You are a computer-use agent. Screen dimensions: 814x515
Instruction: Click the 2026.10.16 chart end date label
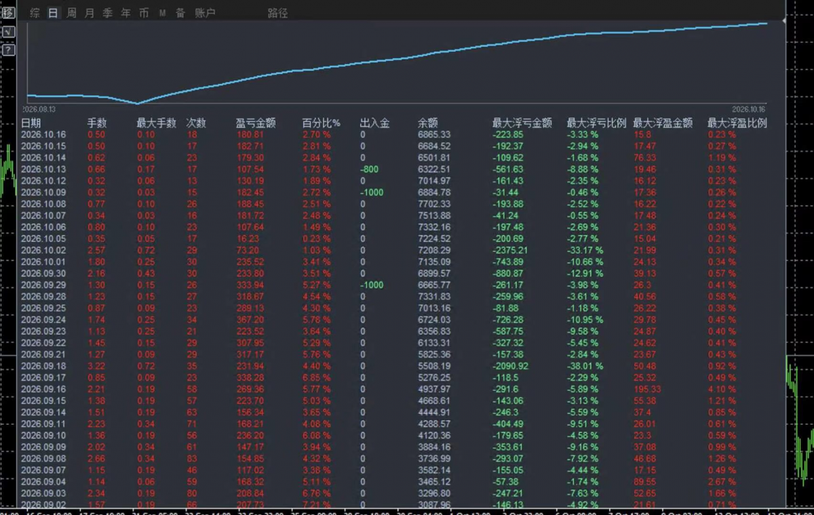(749, 108)
